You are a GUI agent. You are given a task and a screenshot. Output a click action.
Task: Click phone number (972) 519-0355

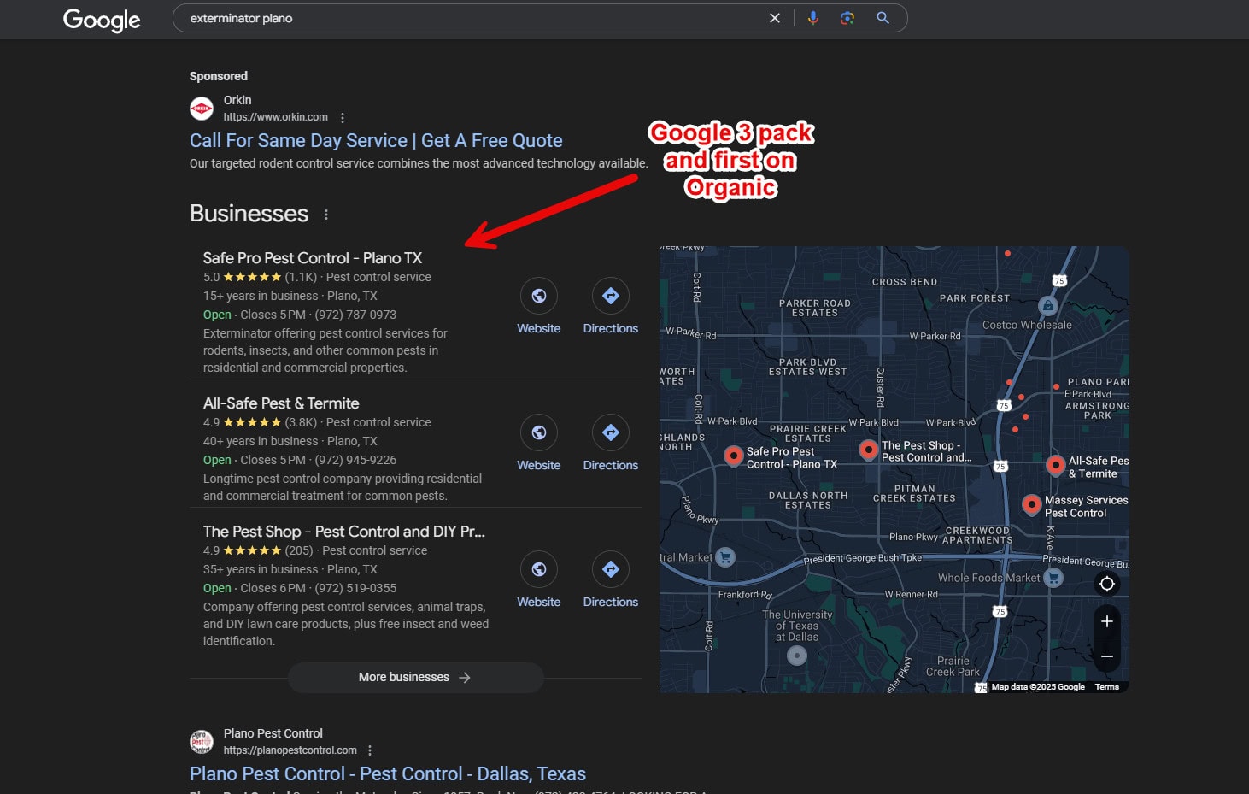355,588
